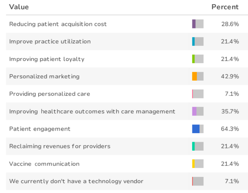Click the 35.7% percent value
248x193 pixels.
[x=230, y=111]
